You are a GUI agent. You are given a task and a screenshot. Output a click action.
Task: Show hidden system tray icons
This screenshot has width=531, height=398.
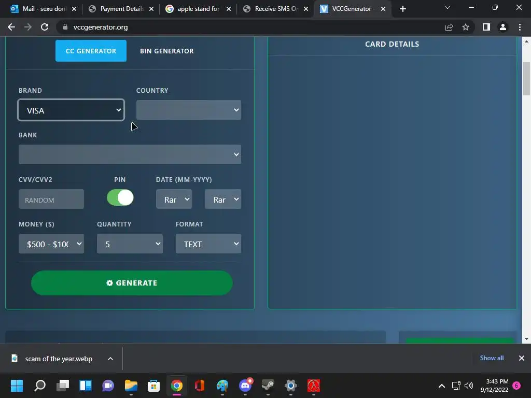[442, 386]
